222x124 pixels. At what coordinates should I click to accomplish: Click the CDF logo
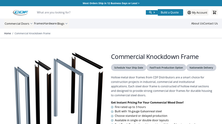21,12
